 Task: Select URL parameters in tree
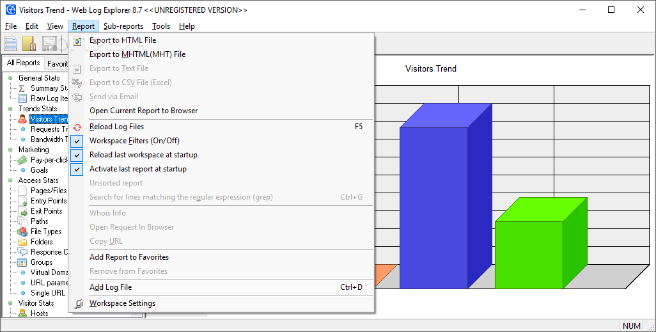pos(49,283)
